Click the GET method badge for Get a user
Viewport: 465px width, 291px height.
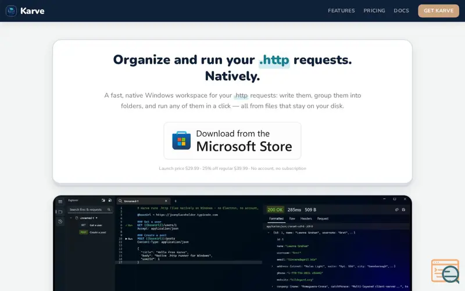pyautogui.click(x=83, y=225)
